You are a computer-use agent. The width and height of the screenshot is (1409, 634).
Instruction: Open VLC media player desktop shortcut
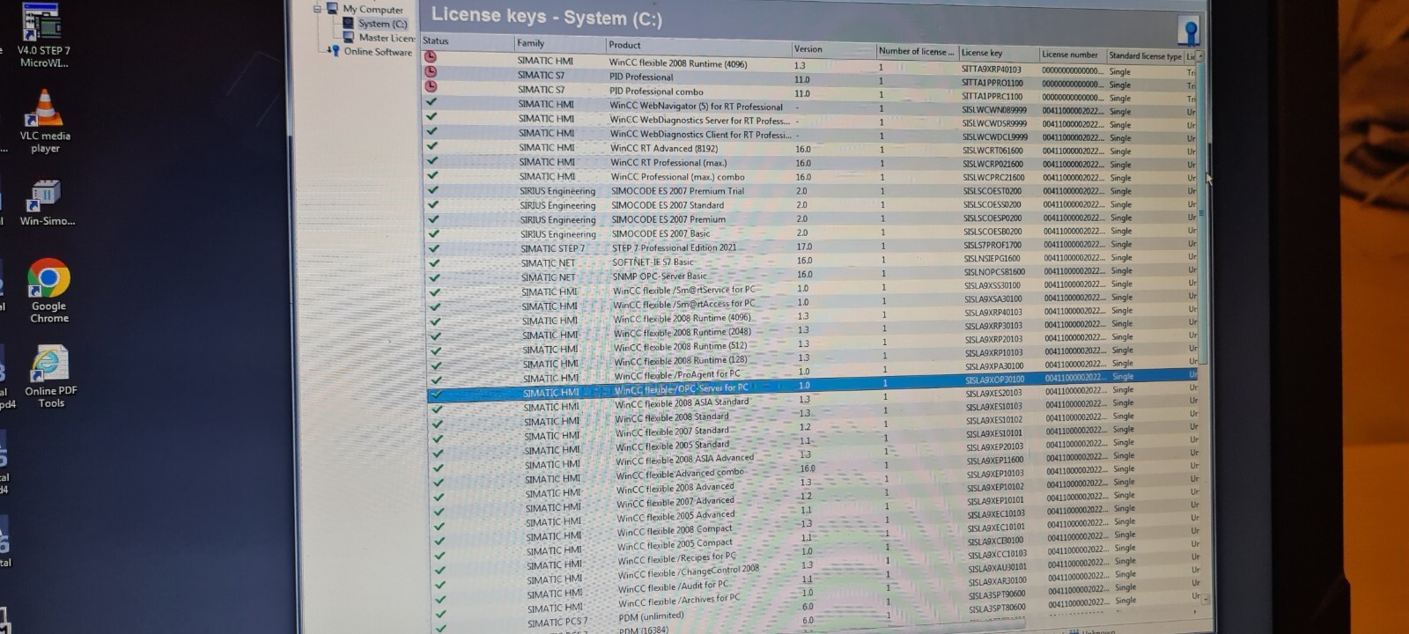click(x=45, y=122)
